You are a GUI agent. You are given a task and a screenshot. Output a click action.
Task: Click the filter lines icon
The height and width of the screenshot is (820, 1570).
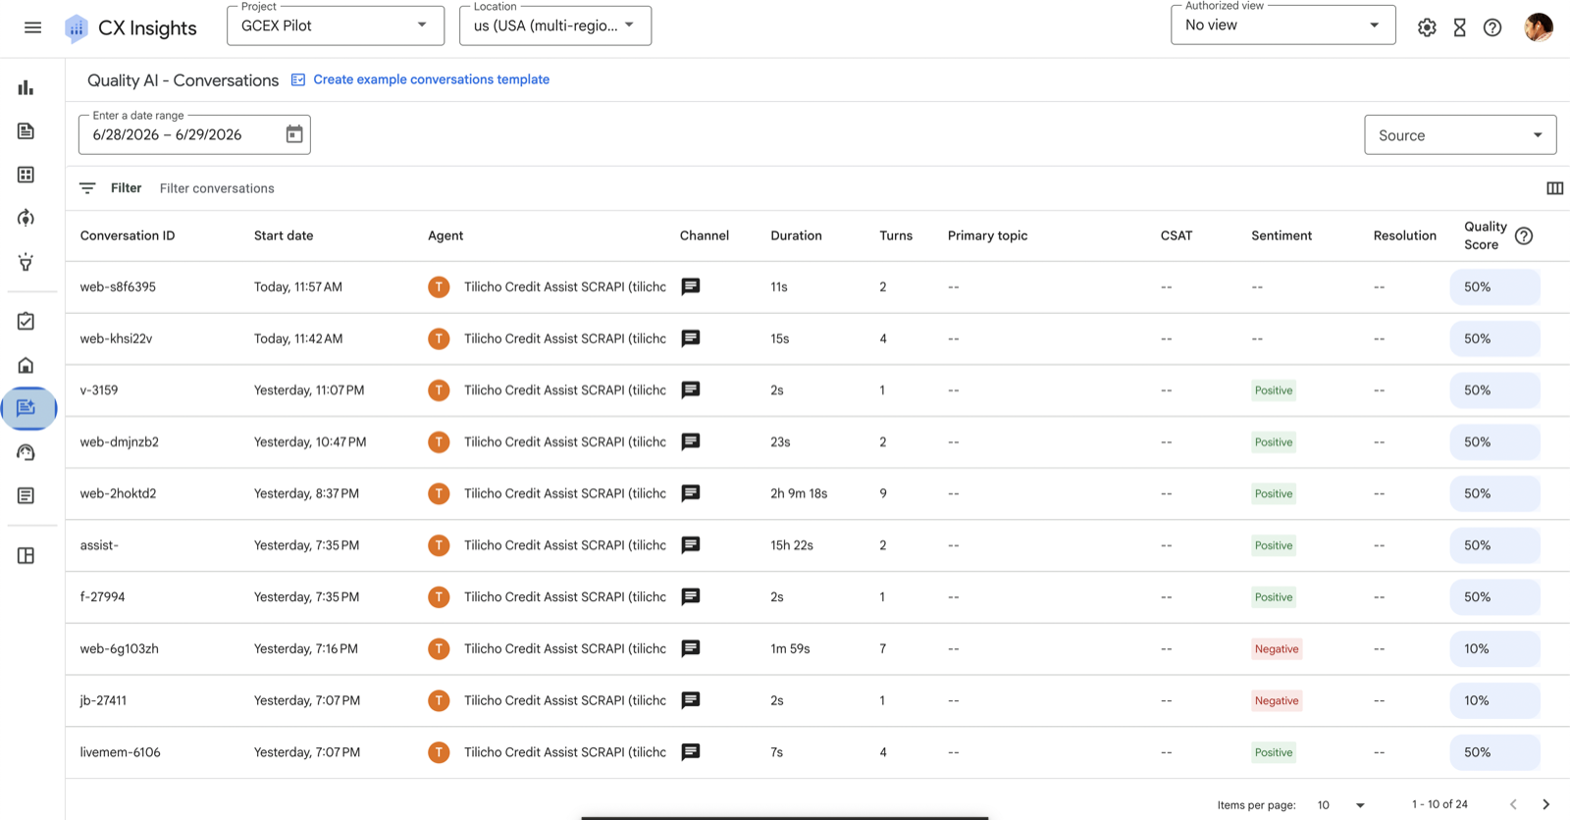87,188
